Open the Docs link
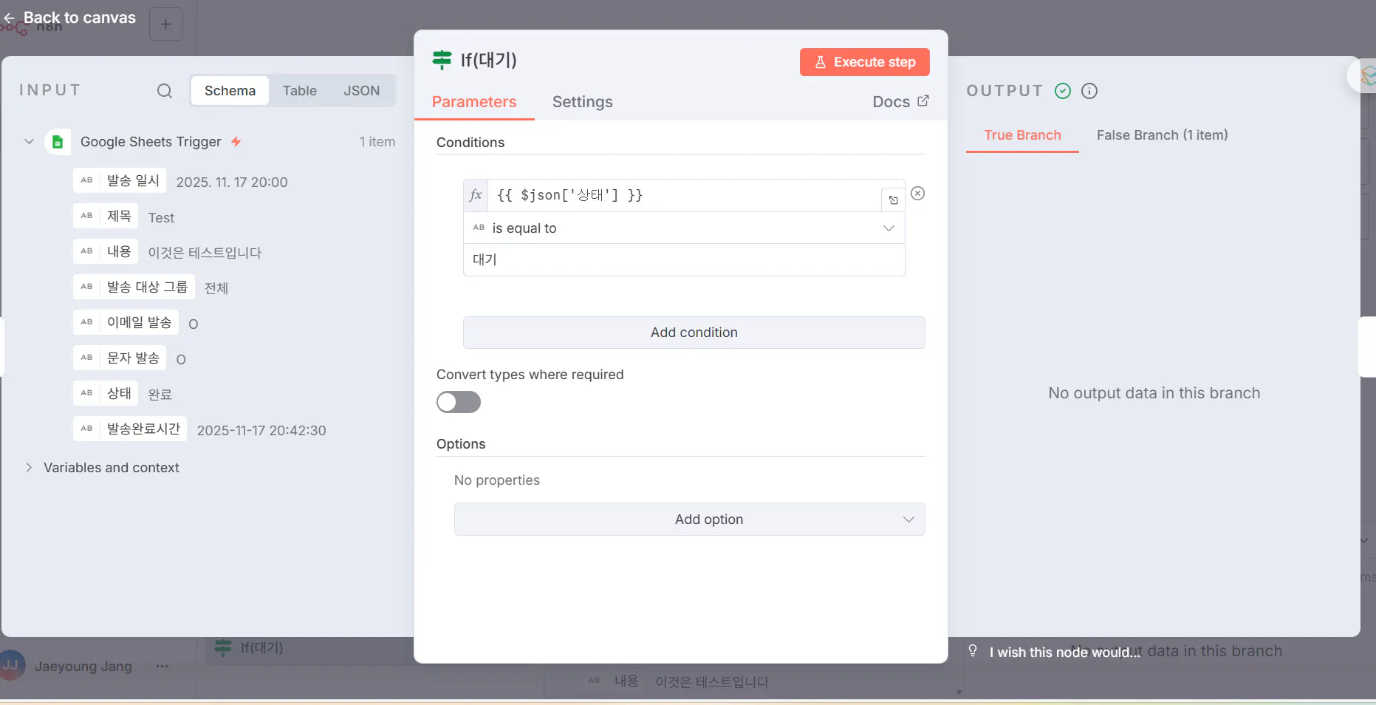 click(x=900, y=102)
